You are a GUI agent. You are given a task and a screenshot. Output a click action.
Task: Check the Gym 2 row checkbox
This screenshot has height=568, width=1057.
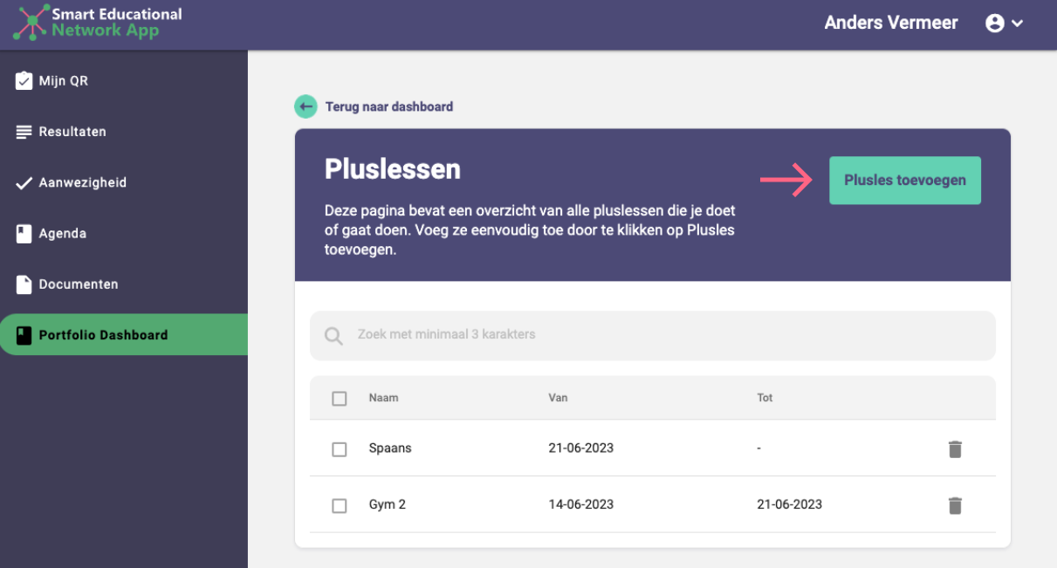pos(340,506)
